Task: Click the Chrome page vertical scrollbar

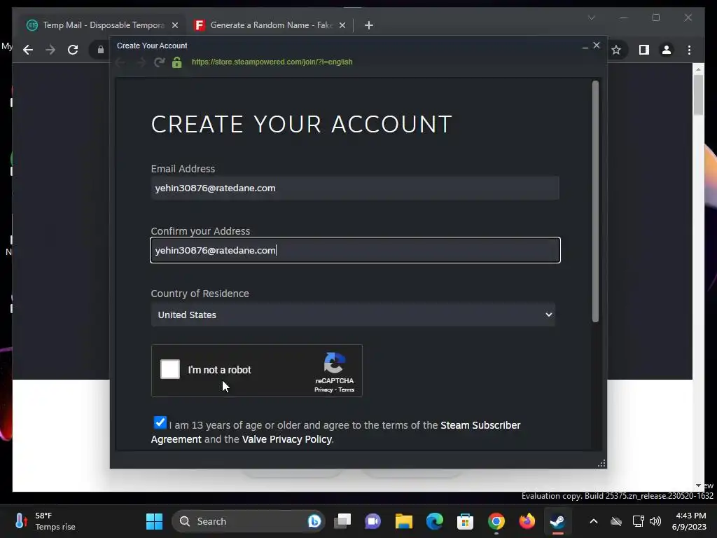Action: (698, 95)
